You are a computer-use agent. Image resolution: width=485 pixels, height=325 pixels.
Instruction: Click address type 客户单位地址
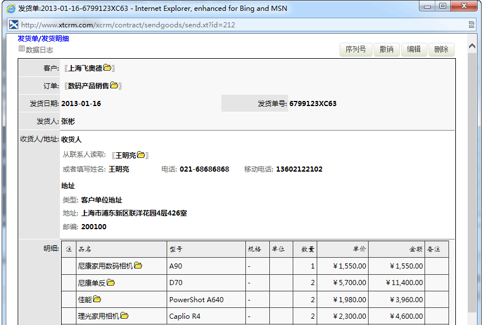click(102, 200)
